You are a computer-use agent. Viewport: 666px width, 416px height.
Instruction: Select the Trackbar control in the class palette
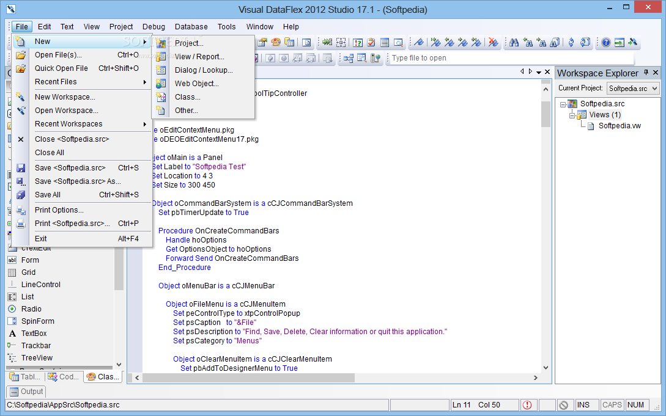36,346
